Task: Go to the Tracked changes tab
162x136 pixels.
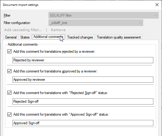Action: 80,37
